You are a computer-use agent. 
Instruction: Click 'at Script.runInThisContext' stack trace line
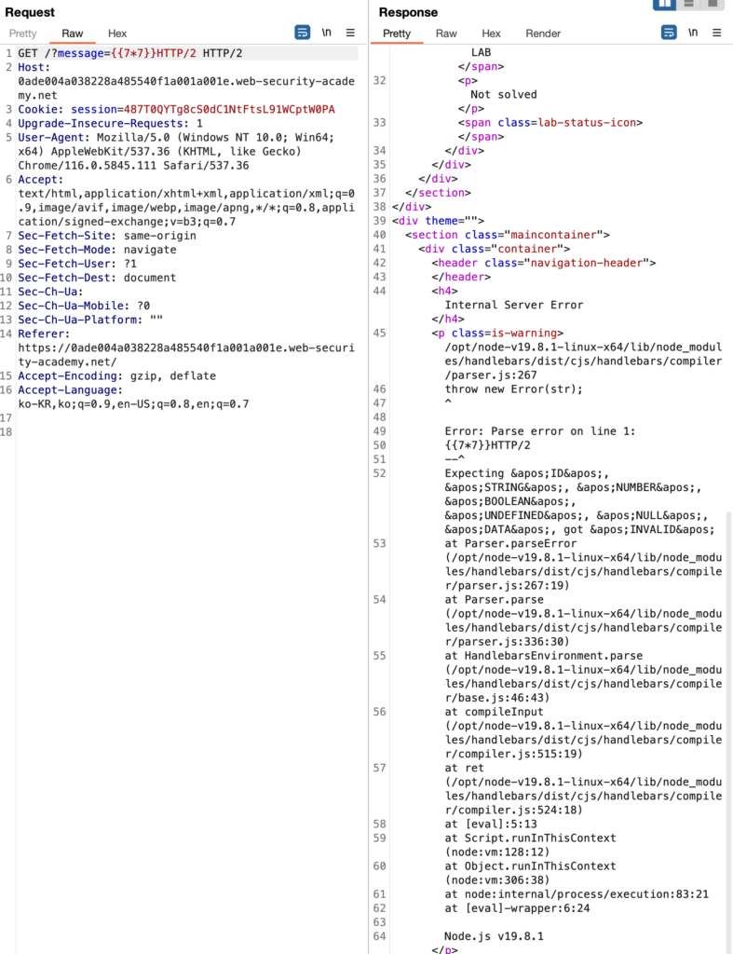pyautogui.click(x=531, y=838)
